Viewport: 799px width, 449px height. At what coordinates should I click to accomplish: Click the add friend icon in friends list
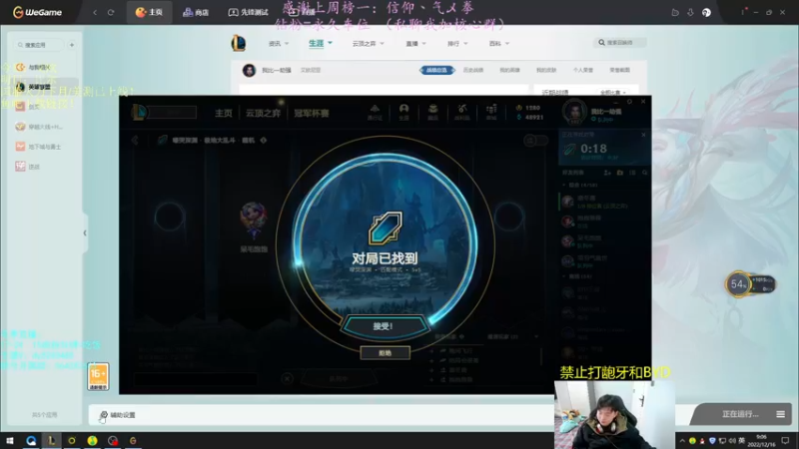(607, 173)
